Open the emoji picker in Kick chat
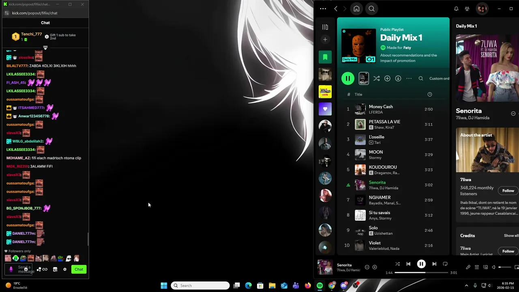519x292 pixels. tap(26, 269)
